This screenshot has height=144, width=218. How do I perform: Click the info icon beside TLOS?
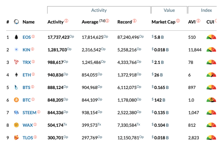tap(35, 137)
